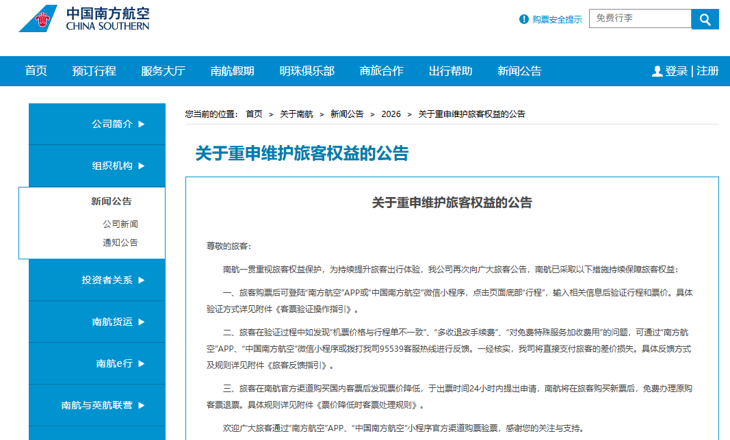Open the 明珠俱乐部 navigation menu
The height and width of the screenshot is (440, 730).
pos(305,70)
